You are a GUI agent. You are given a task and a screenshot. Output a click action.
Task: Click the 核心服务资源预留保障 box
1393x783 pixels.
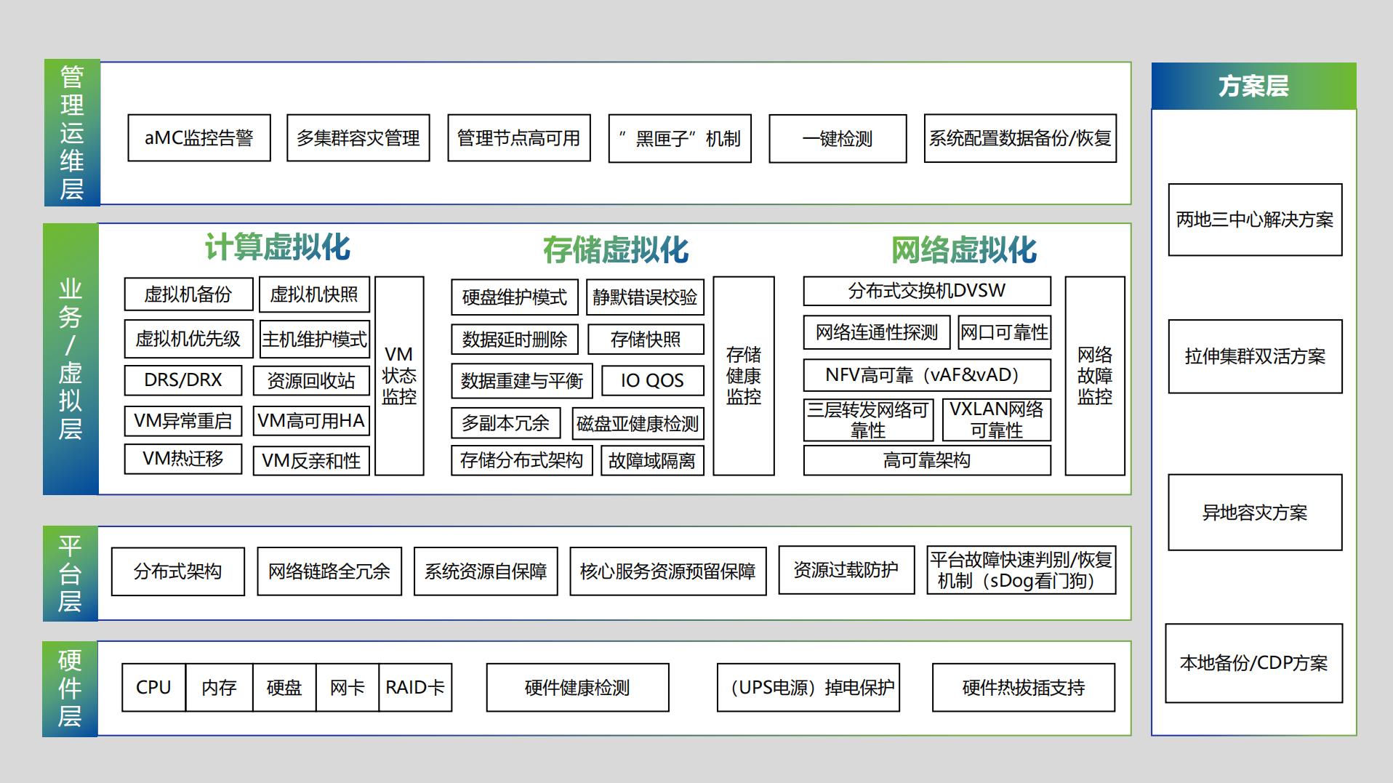click(668, 571)
